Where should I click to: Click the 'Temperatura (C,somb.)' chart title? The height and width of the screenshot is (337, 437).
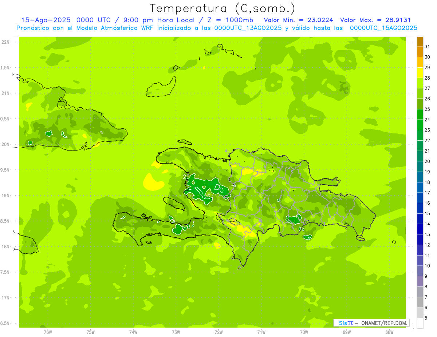223,8
